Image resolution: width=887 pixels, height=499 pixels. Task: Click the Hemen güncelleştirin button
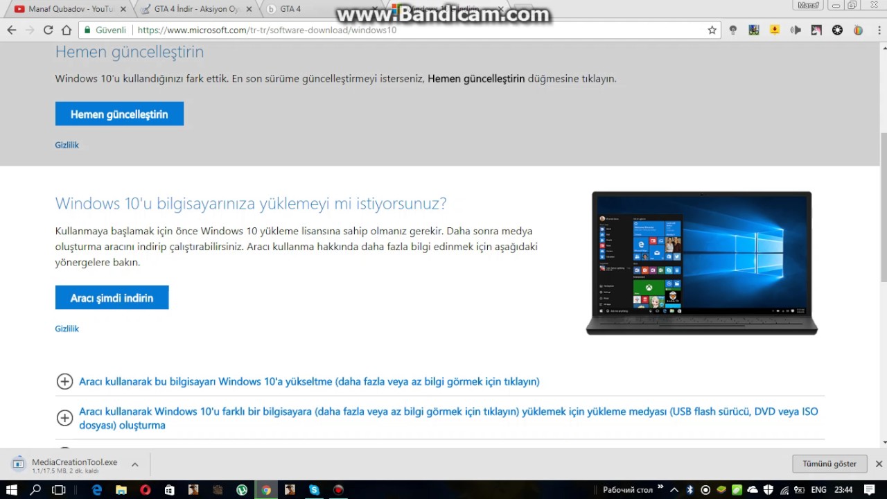[119, 114]
